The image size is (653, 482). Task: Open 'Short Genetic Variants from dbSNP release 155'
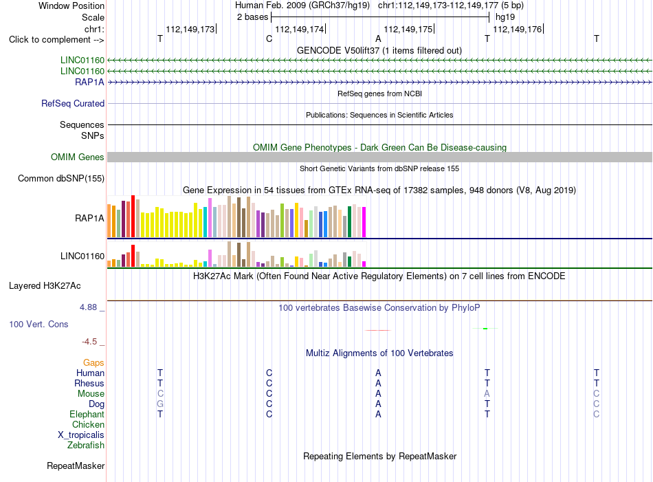[379, 168]
